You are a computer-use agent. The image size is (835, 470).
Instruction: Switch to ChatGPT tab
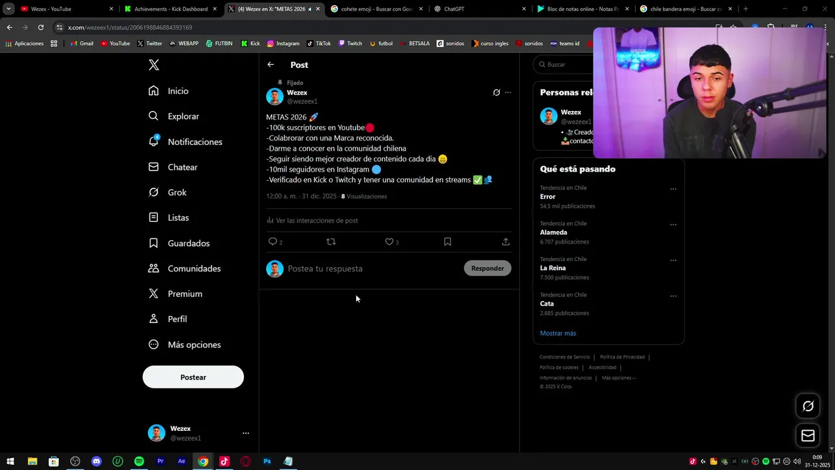coord(479,9)
